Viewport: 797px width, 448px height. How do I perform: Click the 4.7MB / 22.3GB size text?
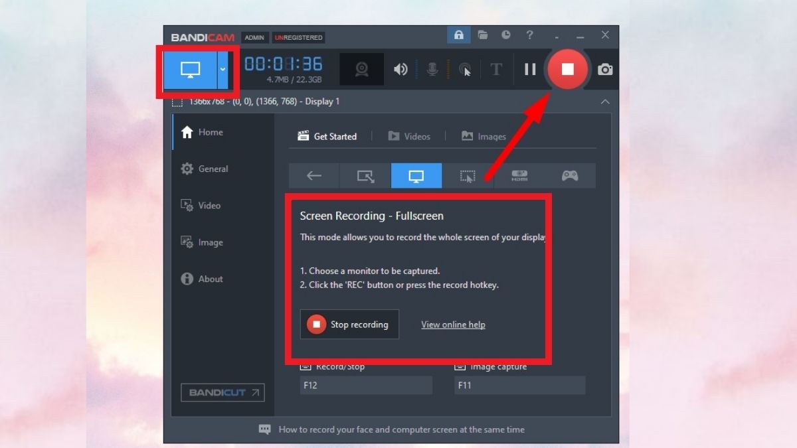pyautogui.click(x=294, y=80)
